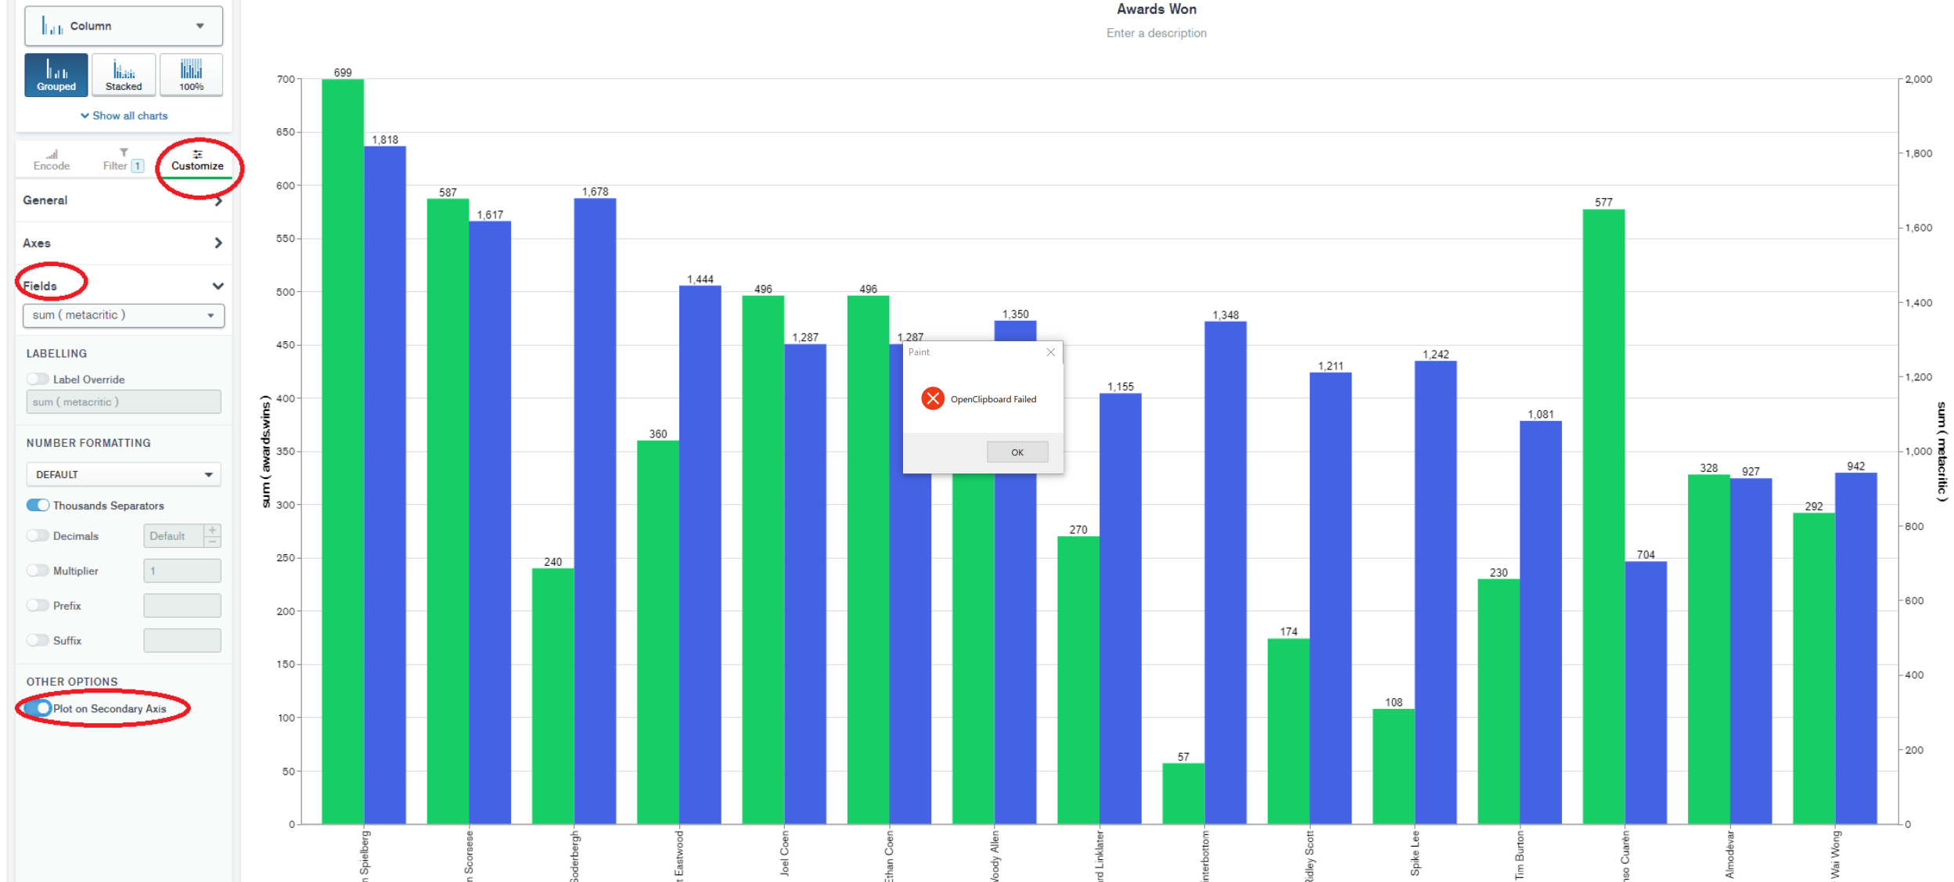
Task: Click the red error icon in Paint dialog
Action: tap(932, 398)
